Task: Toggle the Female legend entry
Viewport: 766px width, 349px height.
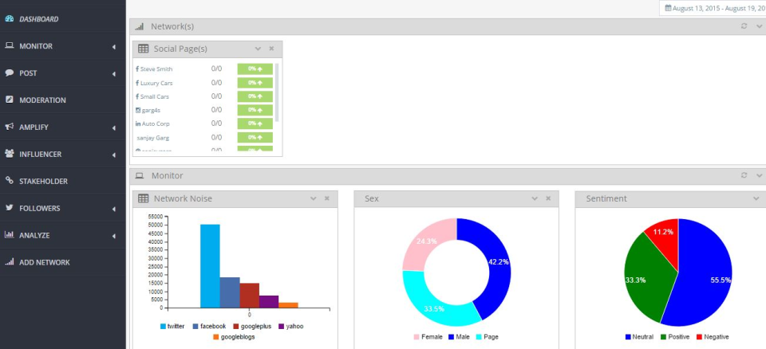Action: click(x=429, y=337)
